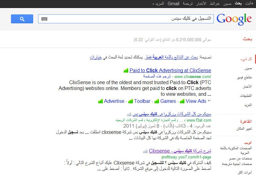Click into the search text field

coord(126,19)
